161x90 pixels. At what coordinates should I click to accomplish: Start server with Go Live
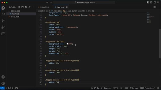134,88
